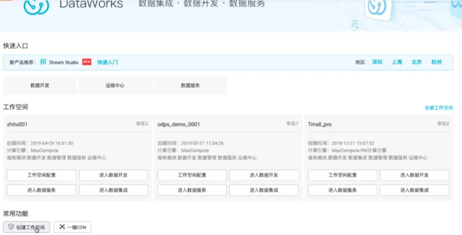
Task: Click the 一键CDN button
Action: point(73,227)
